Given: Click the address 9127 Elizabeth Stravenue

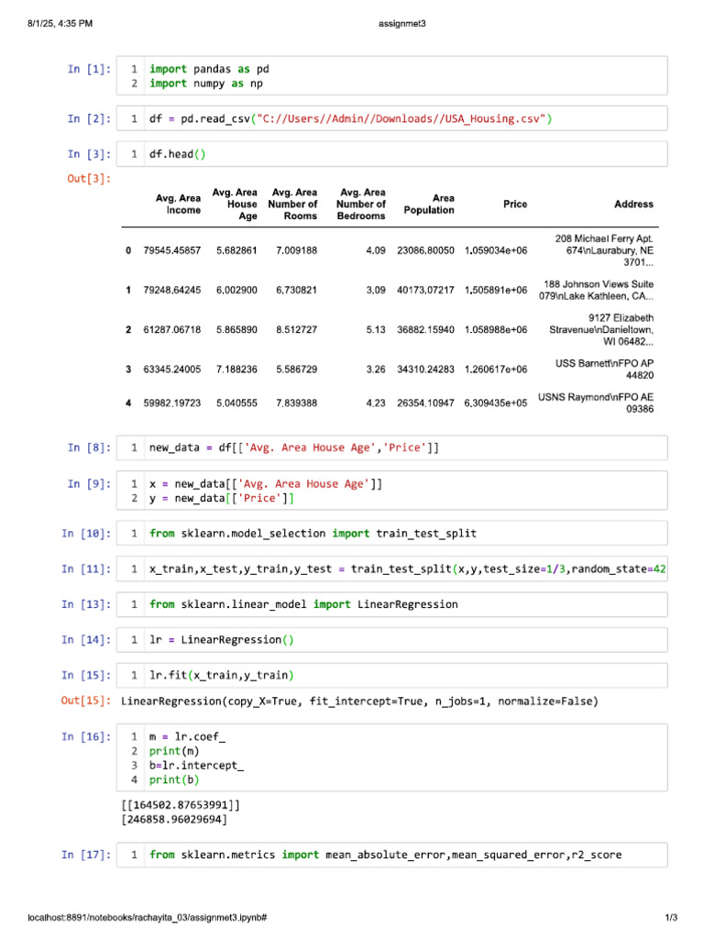Looking at the screenshot, I should click(601, 329).
